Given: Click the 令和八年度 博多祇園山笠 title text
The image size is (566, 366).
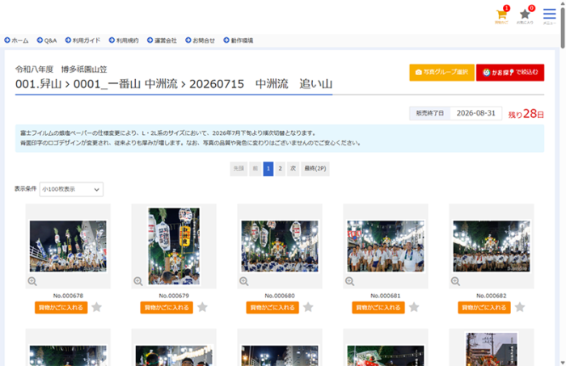Looking at the screenshot, I should (61, 69).
